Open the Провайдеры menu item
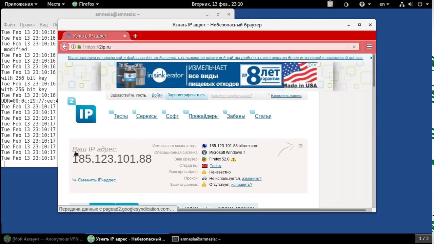The width and height of the screenshot is (434, 244). click(x=203, y=116)
